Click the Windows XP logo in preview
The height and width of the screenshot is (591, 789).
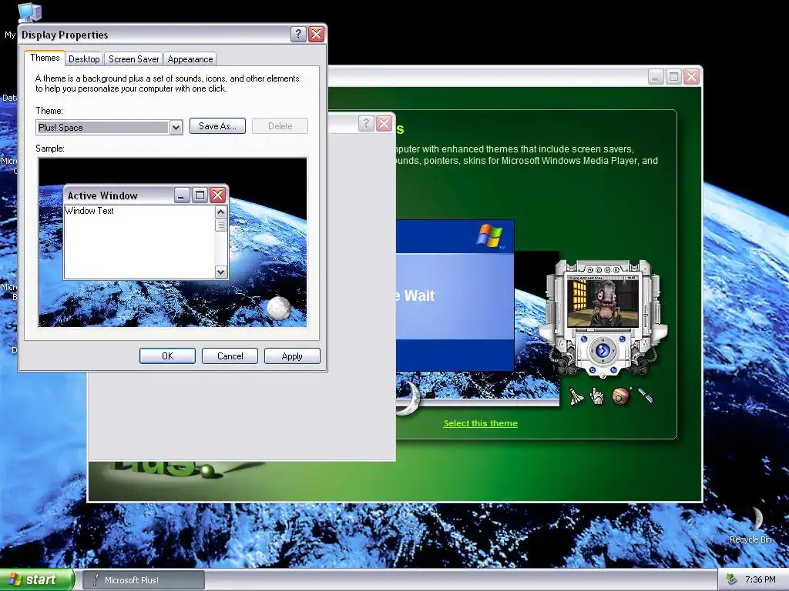click(x=490, y=235)
